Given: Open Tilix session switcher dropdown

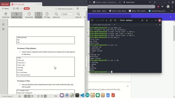Looking at the screenshot, I should 100,20.
